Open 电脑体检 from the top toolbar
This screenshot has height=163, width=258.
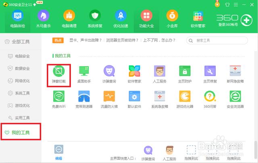pos(17,19)
